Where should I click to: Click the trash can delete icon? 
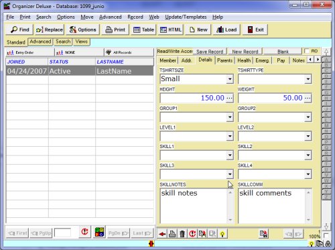pos(182,234)
